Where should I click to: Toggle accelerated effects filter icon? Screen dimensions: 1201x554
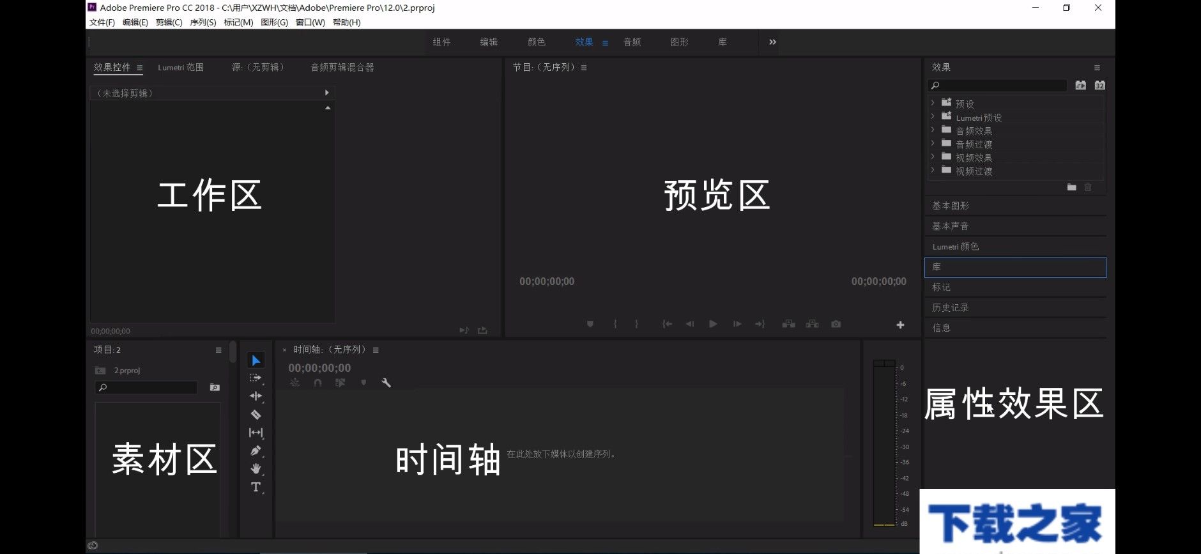[x=1080, y=85]
